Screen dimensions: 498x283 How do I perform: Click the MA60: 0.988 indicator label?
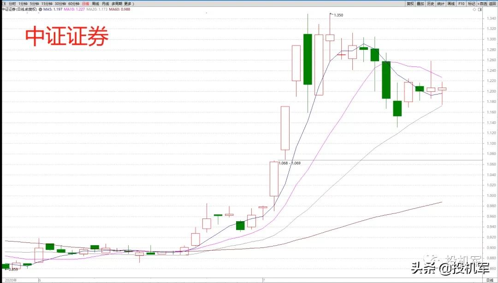(119, 9)
